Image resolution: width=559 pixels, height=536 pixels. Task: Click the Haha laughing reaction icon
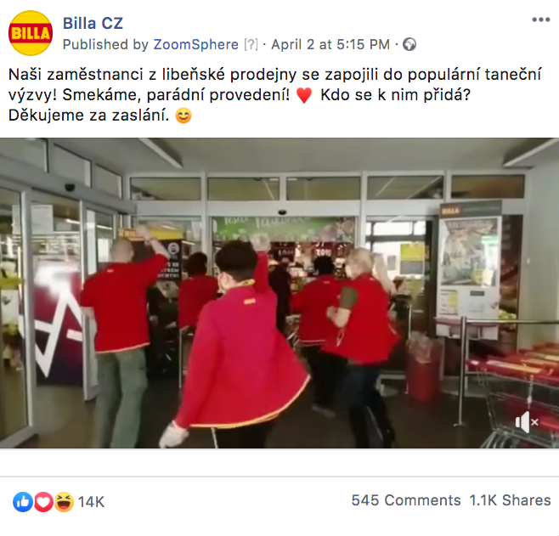pyautogui.click(x=64, y=502)
